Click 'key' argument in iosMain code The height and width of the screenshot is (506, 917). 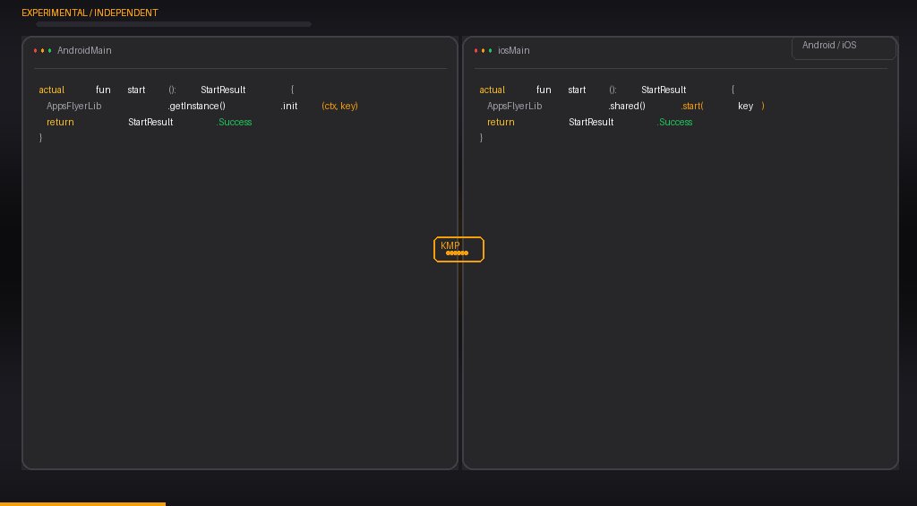pos(745,106)
